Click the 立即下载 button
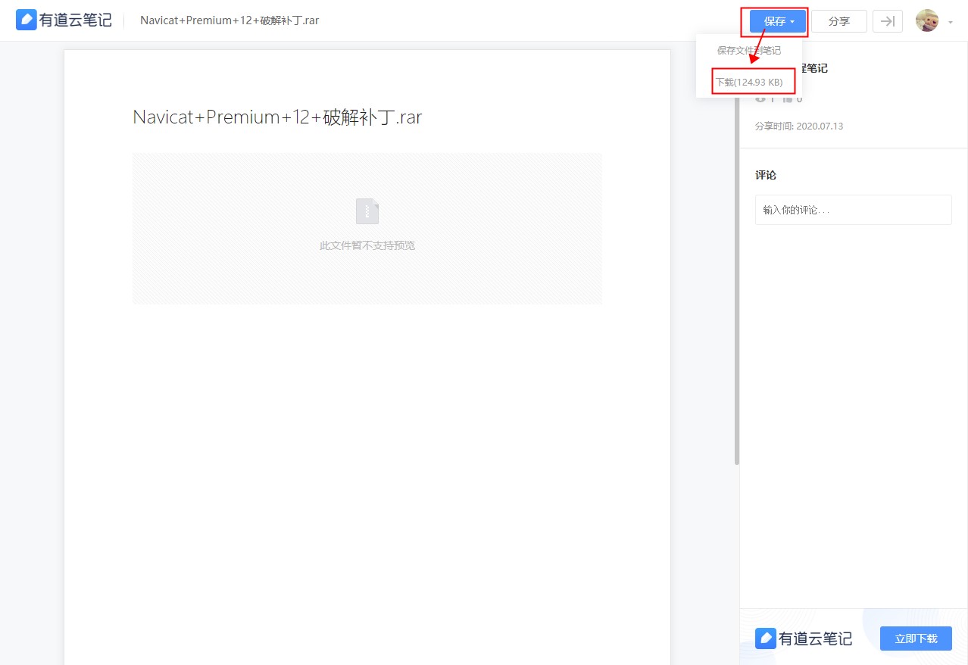Image resolution: width=968 pixels, height=665 pixels. [916, 638]
